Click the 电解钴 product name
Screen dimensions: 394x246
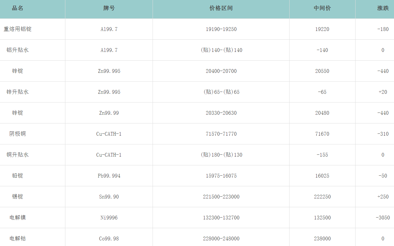point(18,238)
